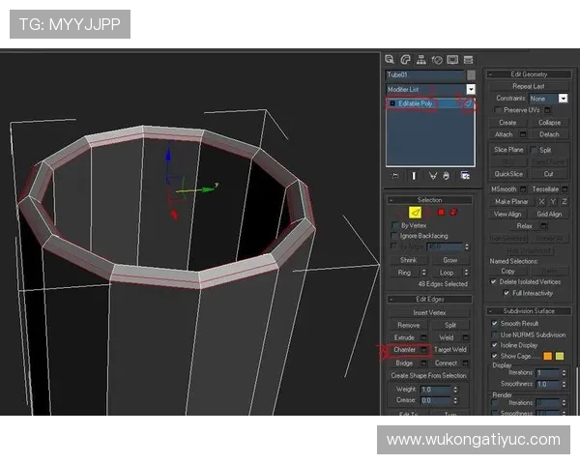This screenshot has height=464, width=580.
Task: Collapse the Edit Edges rollout
Action: (429, 299)
